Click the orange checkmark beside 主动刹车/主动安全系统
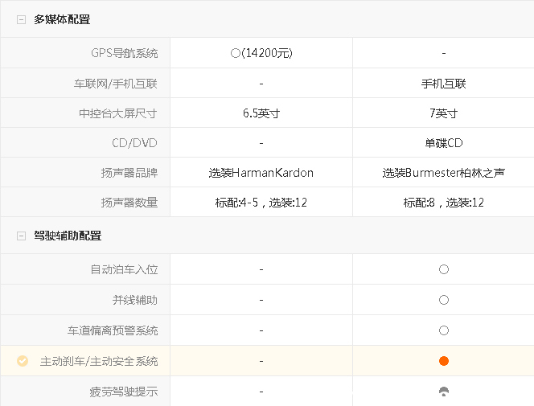This screenshot has width=534, height=406. (23, 361)
